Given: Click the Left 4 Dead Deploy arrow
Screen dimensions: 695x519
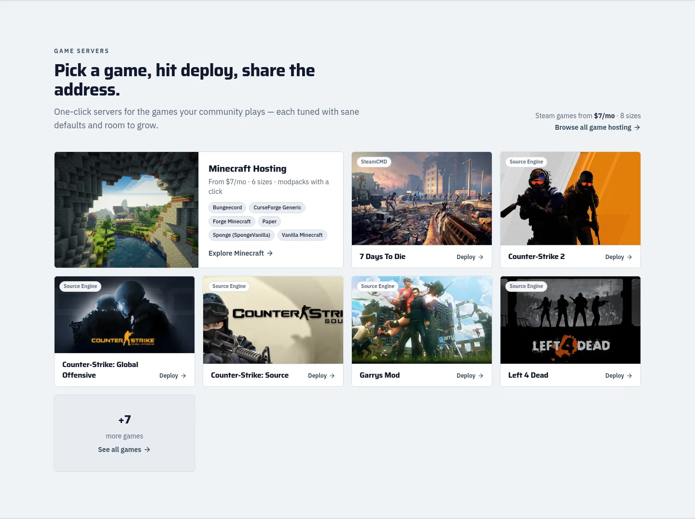Looking at the screenshot, I should (x=629, y=376).
